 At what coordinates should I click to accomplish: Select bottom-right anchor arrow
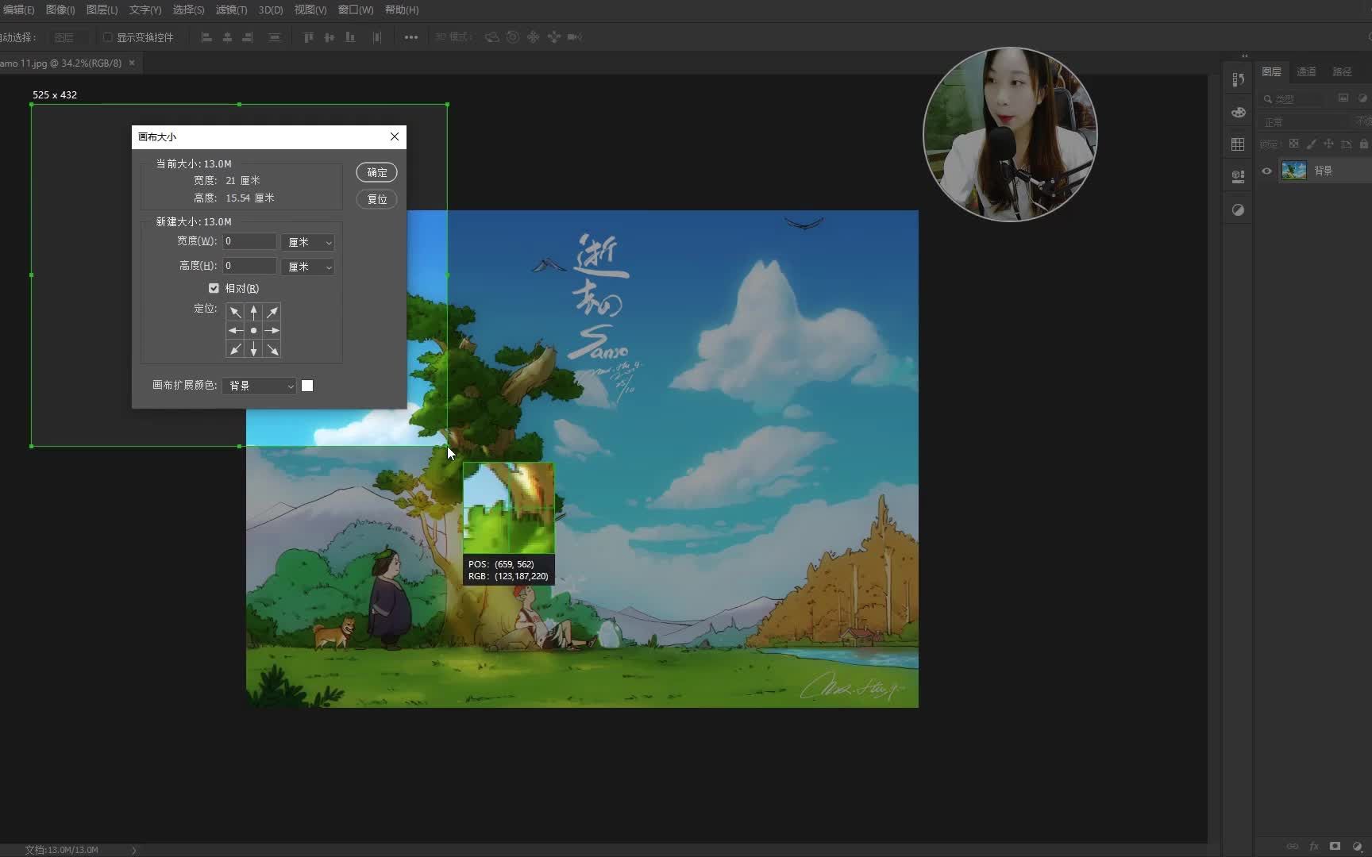(x=272, y=349)
